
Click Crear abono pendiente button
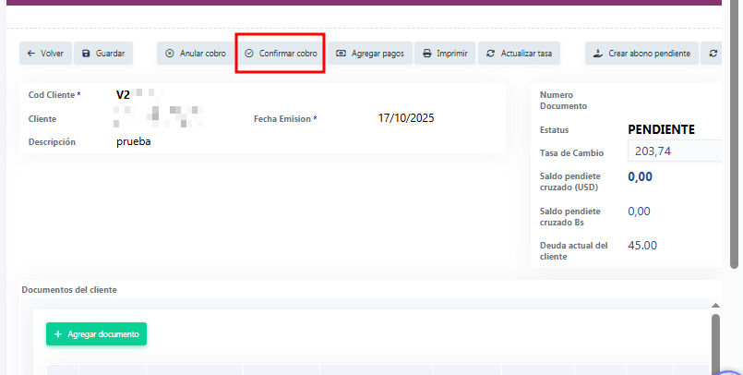[x=641, y=54]
